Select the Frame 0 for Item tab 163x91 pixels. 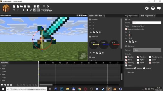click(96, 16)
